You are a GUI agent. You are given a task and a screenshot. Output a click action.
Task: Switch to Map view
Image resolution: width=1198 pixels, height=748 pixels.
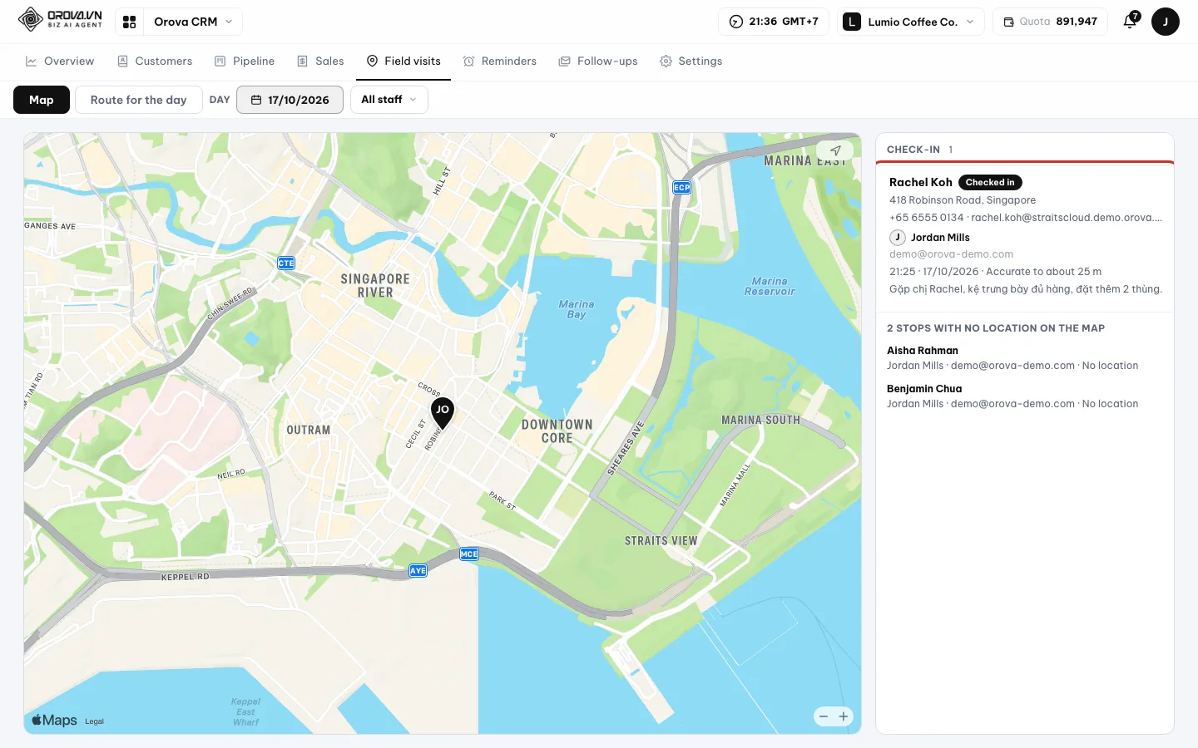[x=42, y=100]
